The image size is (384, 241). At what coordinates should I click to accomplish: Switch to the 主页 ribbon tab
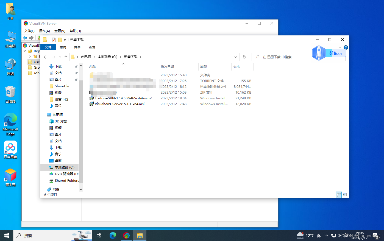(63, 47)
